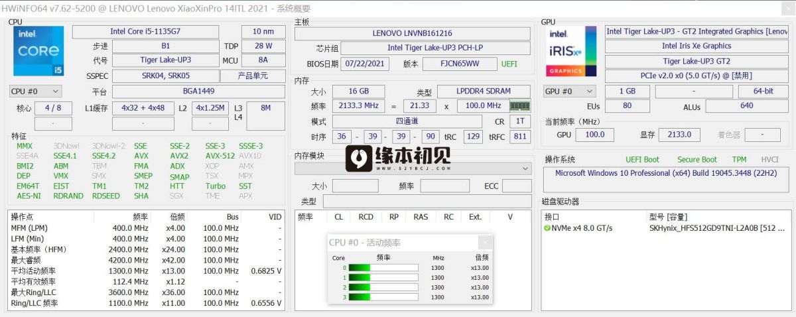Click the PCIe v2.0 x0 bus field
This screenshot has height=317, width=796.
(696, 76)
